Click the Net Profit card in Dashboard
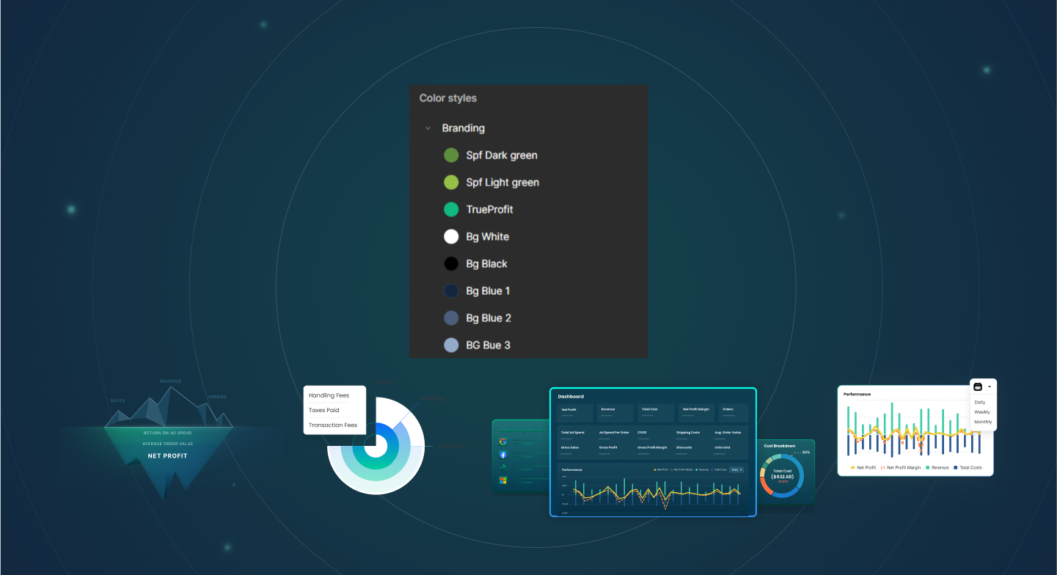The width and height of the screenshot is (1057, 575). [x=576, y=412]
